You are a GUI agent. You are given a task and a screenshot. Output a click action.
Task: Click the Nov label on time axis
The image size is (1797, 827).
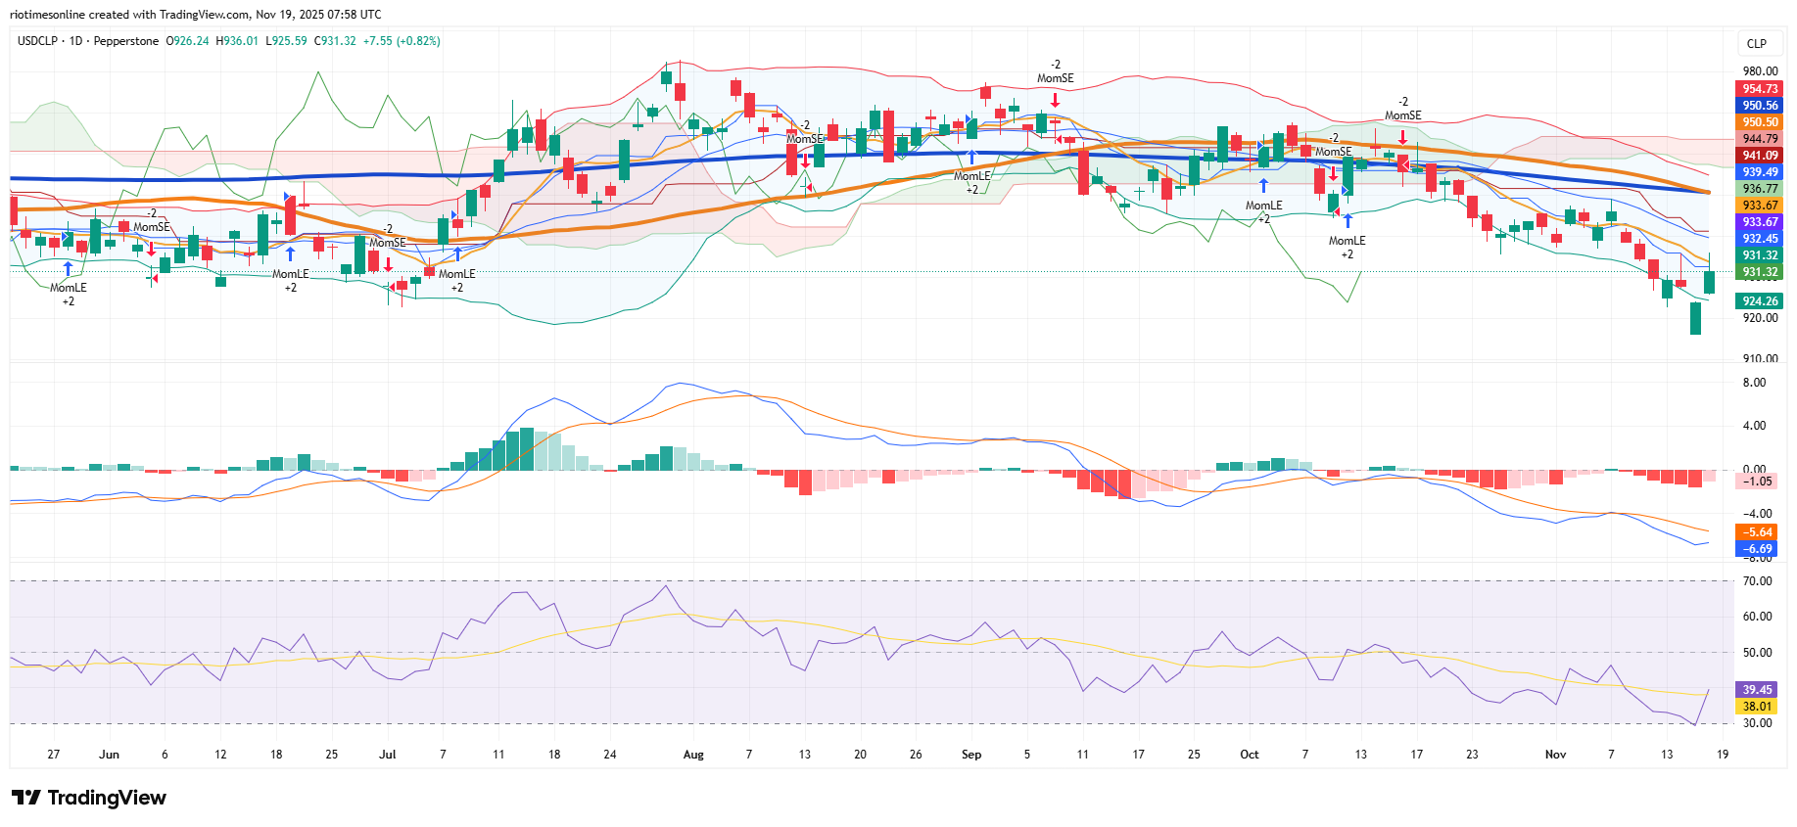[x=1555, y=755]
